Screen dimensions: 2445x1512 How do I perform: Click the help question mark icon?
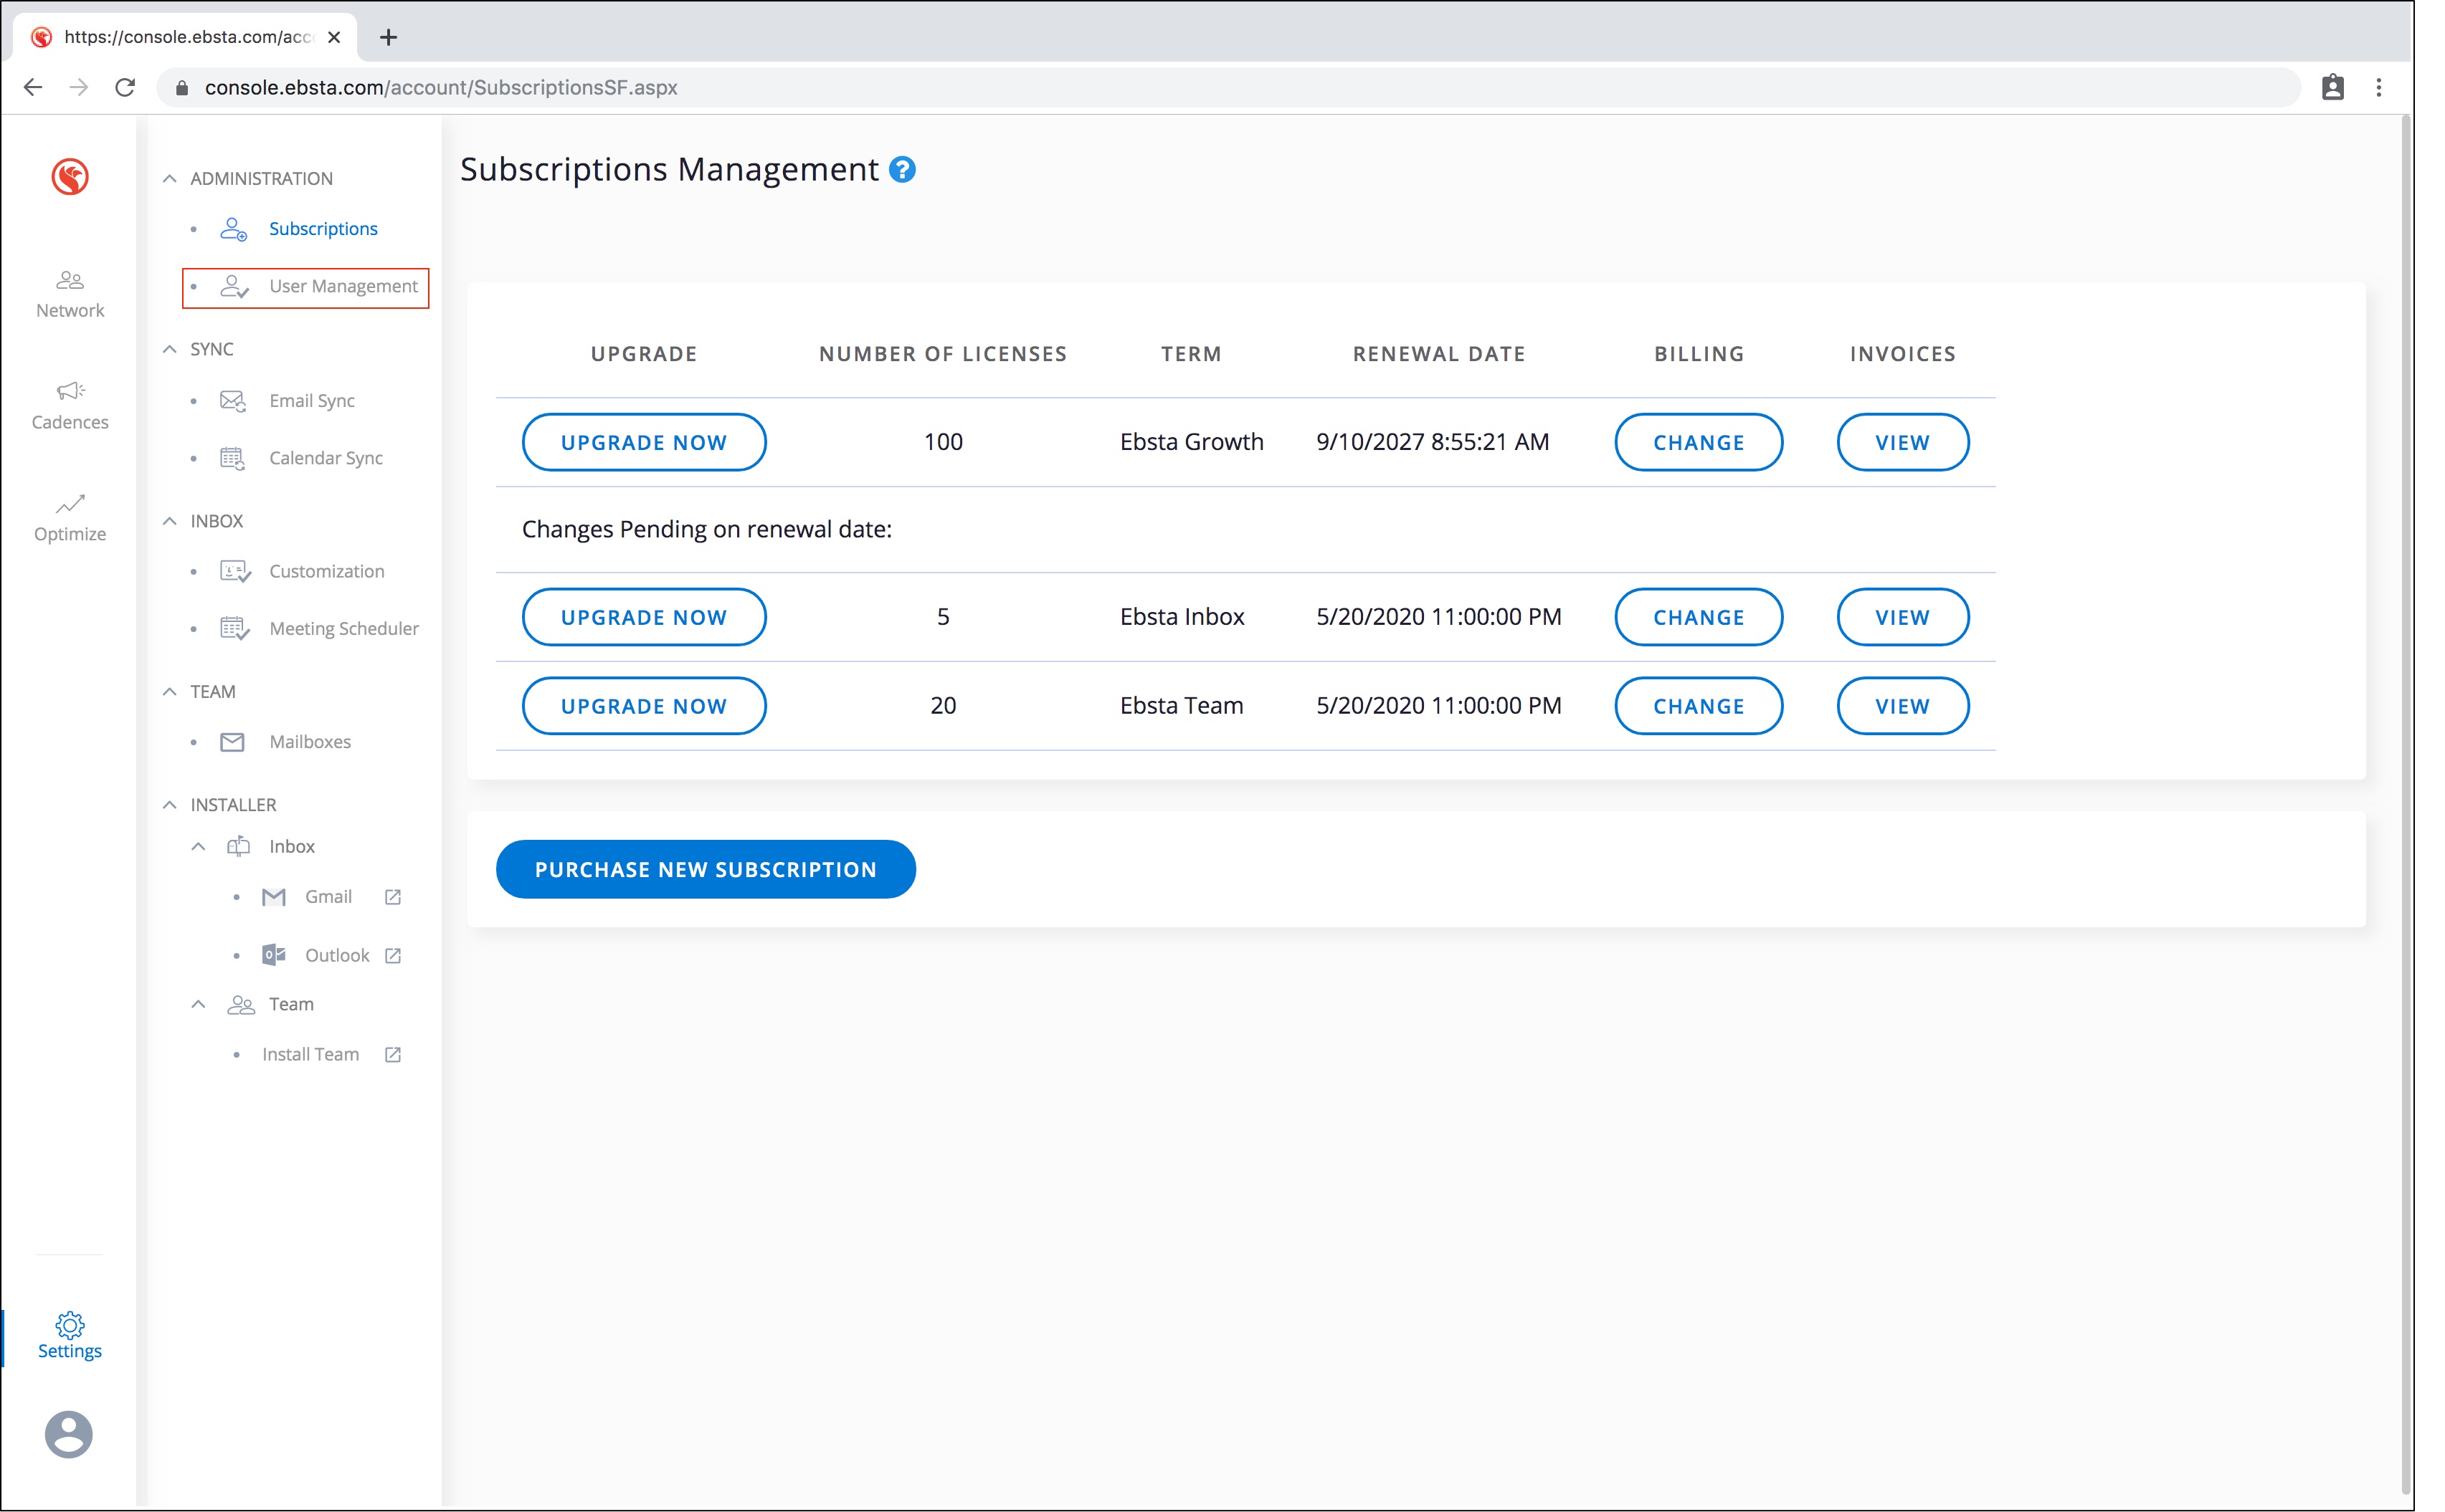(x=903, y=170)
